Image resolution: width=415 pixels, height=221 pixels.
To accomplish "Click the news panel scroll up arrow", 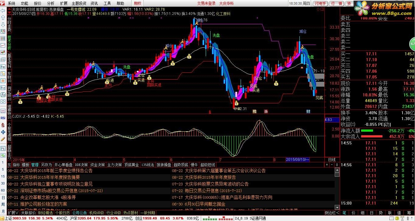I will (337, 170).
